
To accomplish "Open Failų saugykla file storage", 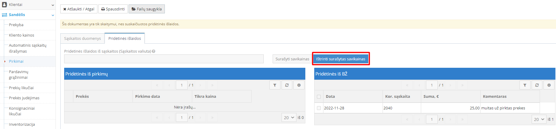I will pos(146,9).
